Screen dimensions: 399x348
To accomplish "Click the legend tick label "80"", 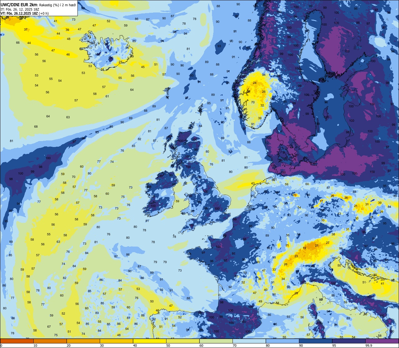I will [x=268, y=346].
